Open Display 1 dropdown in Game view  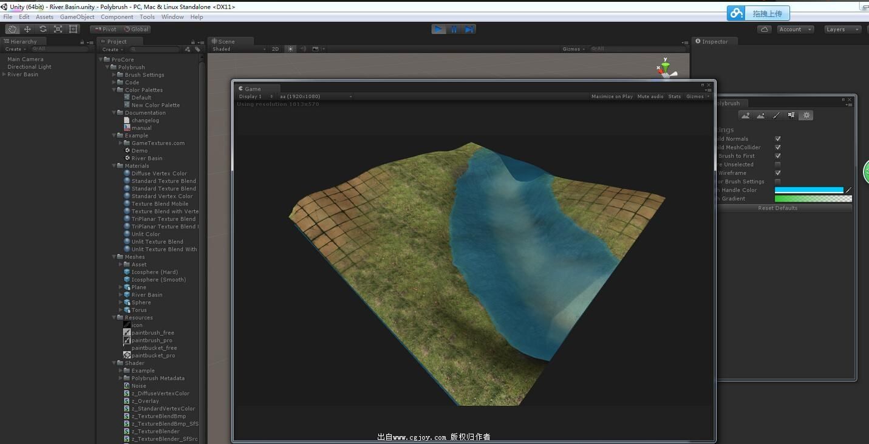pyautogui.click(x=254, y=97)
